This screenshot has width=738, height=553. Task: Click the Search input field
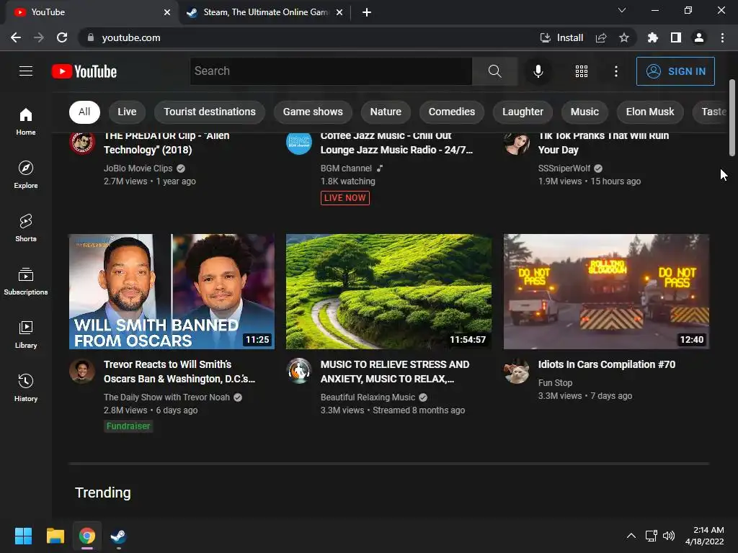pyautogui.click(x=332, y=71)
